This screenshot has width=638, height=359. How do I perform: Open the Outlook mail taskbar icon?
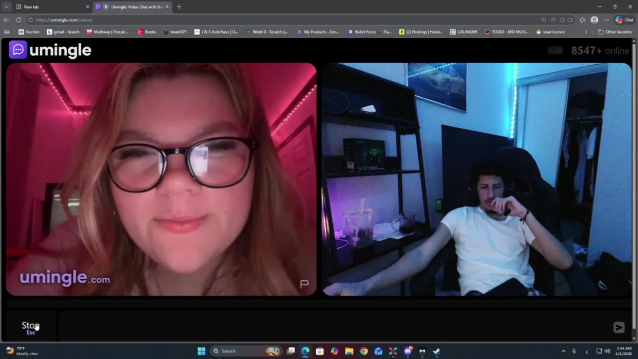378,351
